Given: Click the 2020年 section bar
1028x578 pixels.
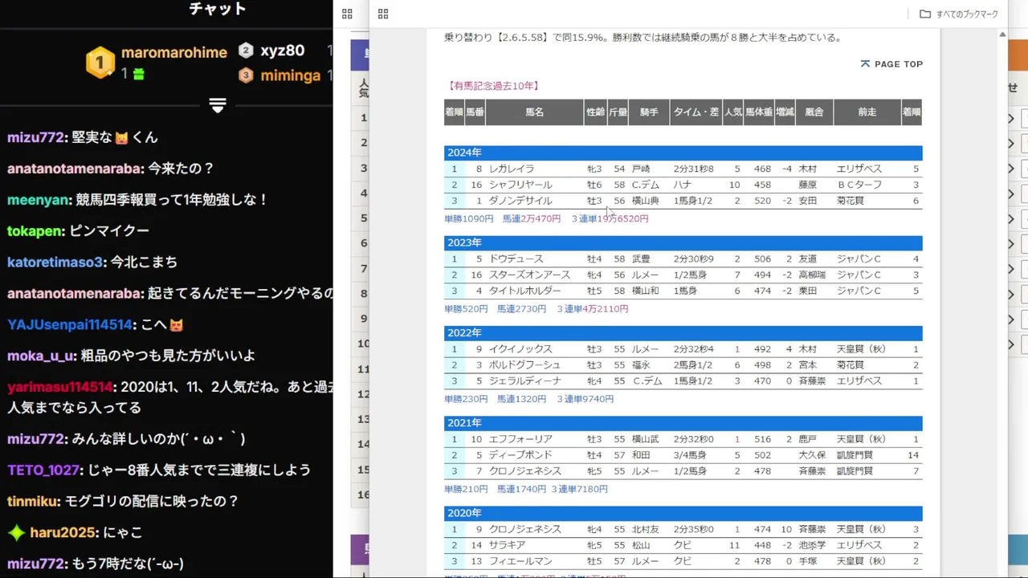Looking at the screenshot, I should click(683, 513).
